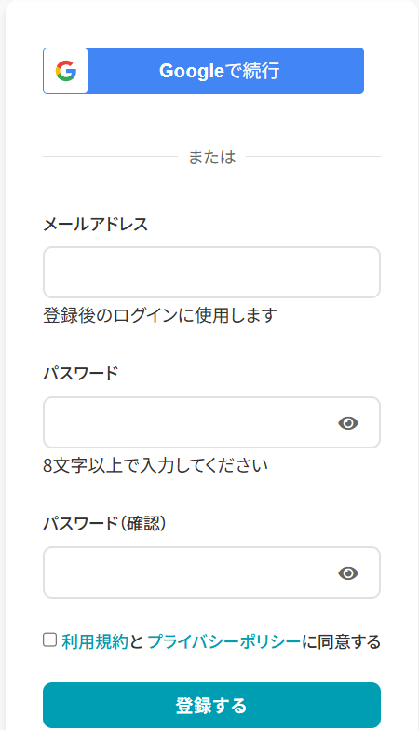Click the メールアドレス field label
The image size is (419, 730).
pyautogui.click(x=95, y=225)
